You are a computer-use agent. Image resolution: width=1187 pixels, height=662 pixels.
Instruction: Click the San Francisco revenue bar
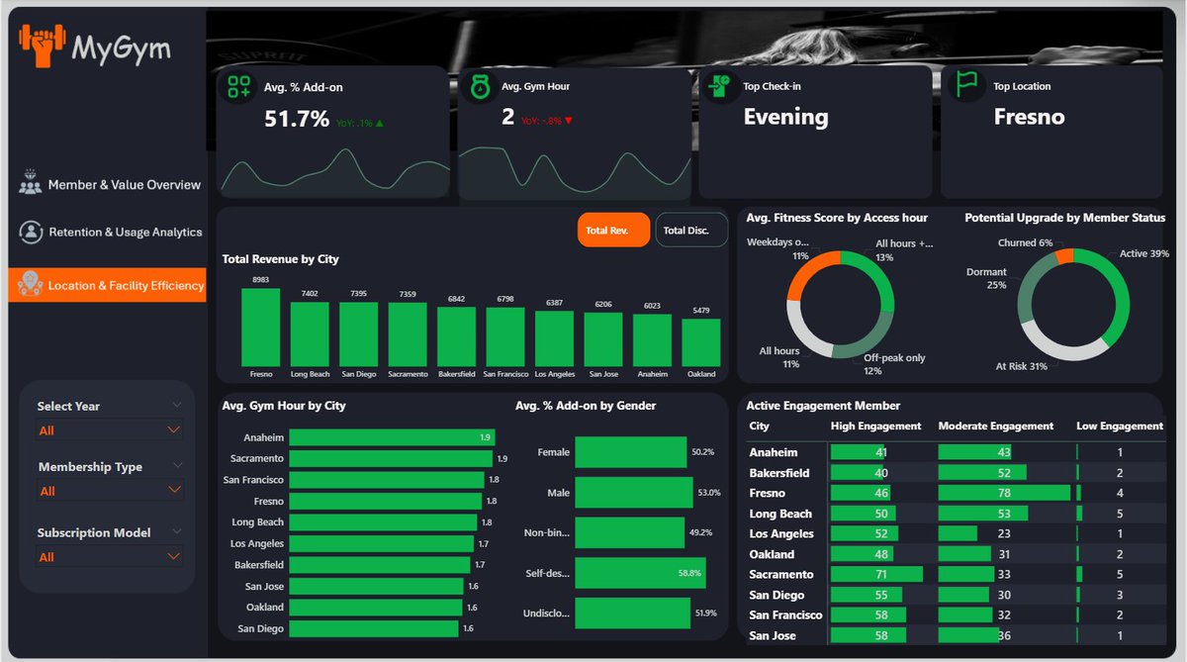505,339
